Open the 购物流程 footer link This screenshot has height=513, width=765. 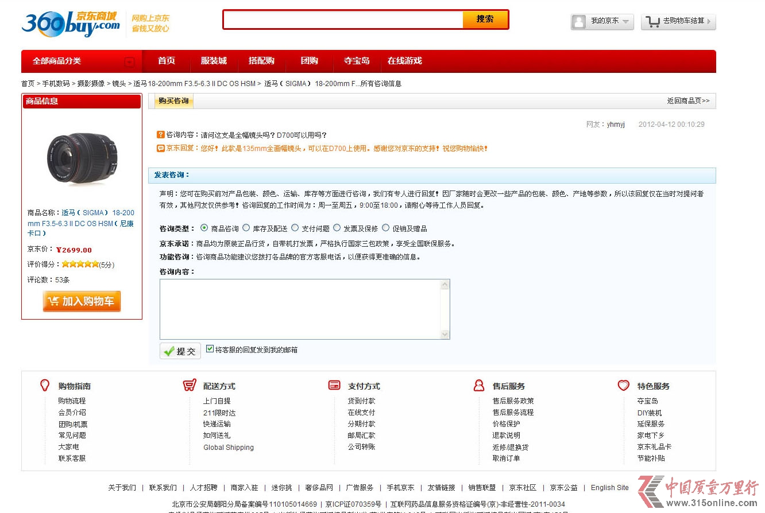click(x=72, y=401)
